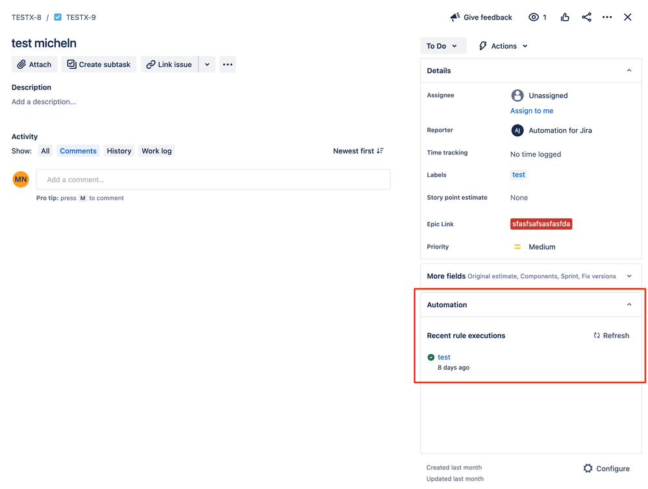Image resolution: width=648 pixels, height=489 pixels.
Task: Click the megaphone Give feedback icon
Action: (x=456, y=17)
